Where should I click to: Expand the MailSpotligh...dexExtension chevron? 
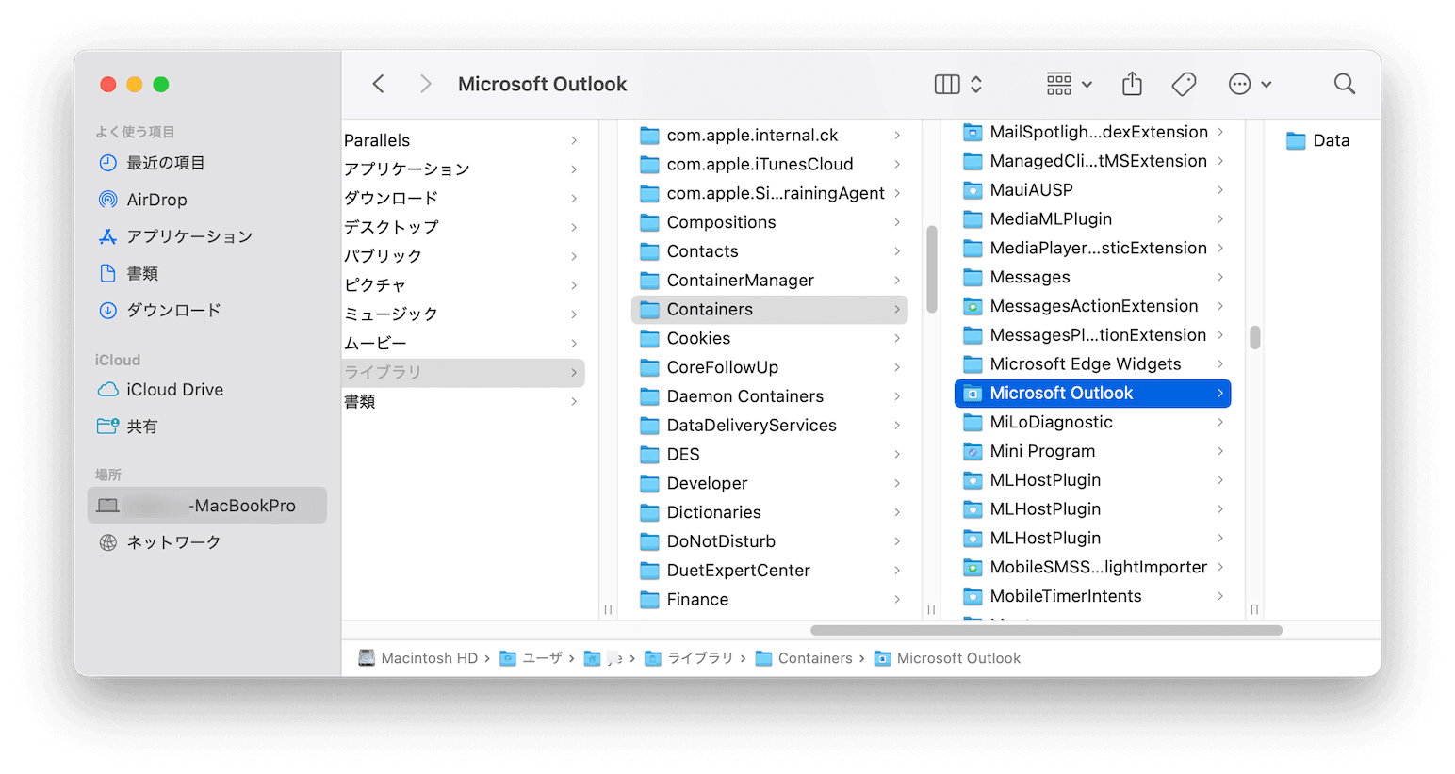click(x=1220, y=133)
